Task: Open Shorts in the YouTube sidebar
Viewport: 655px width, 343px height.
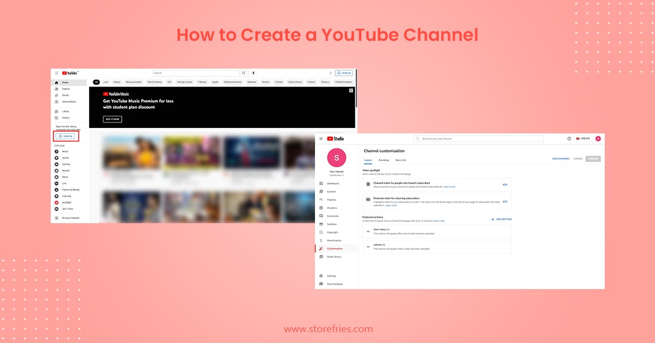Action: point(65,95)
